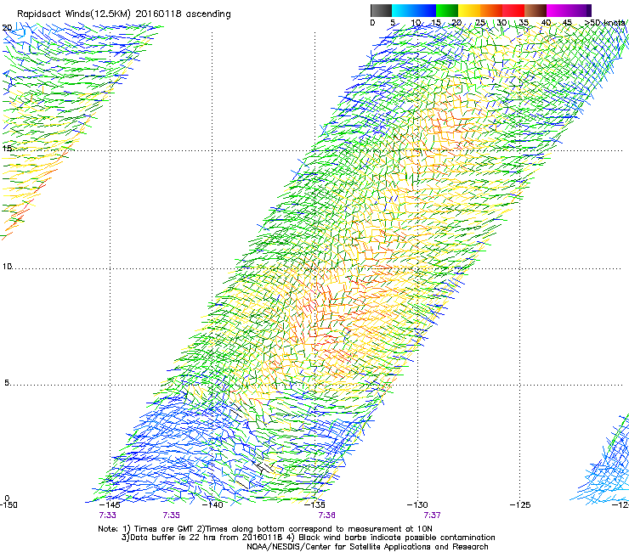
Task: Select the orange 25-30 knots legend segment
Action: click(x=491, y=10)
